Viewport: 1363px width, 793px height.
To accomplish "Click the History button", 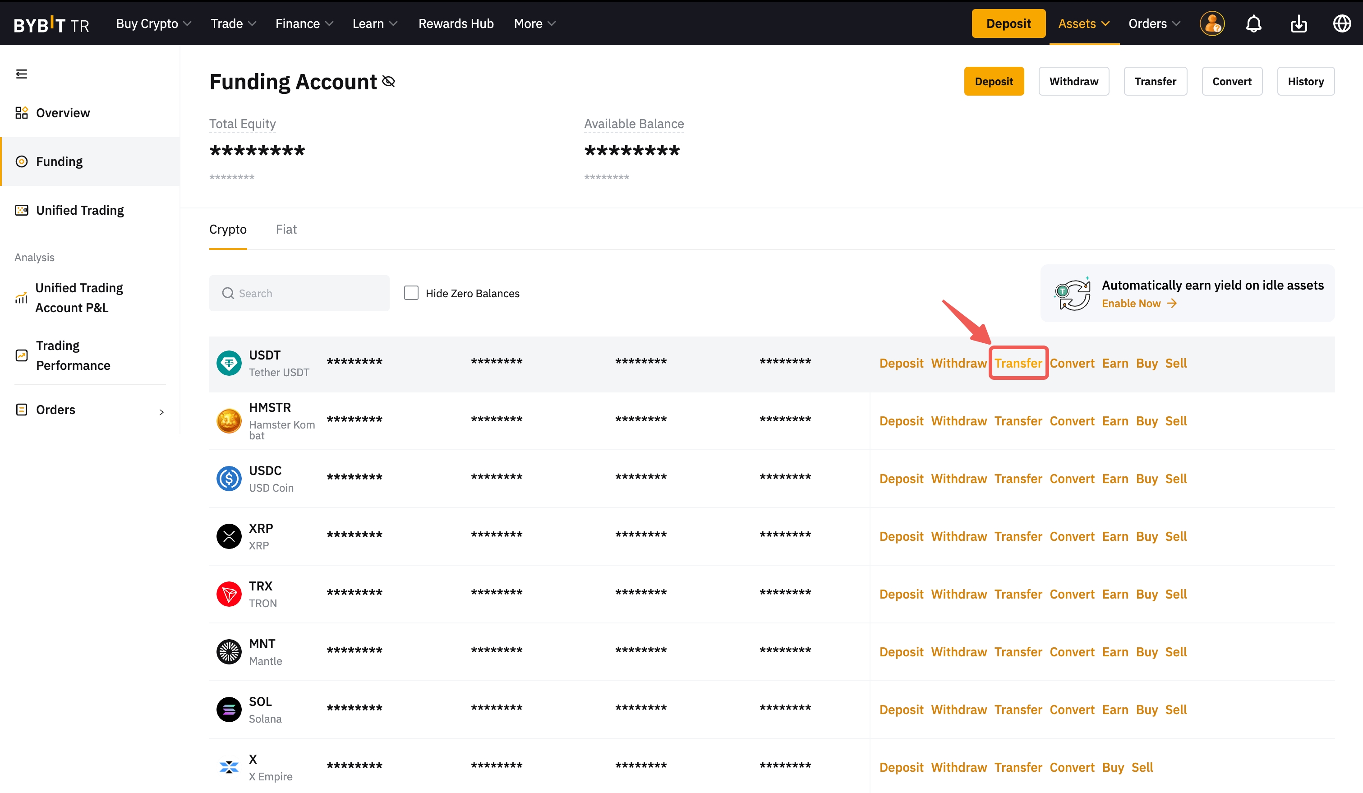I will point(1305,82).
